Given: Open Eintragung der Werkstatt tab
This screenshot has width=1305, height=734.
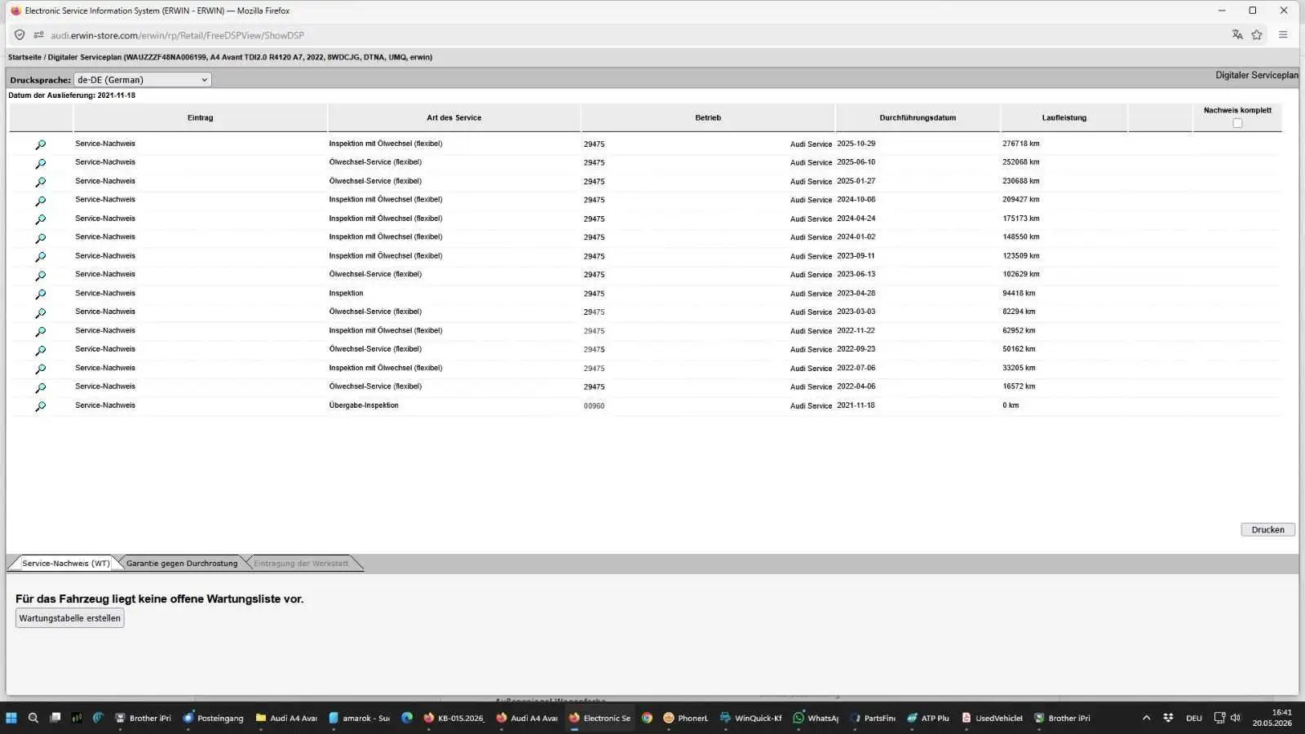Looking at the screenshot, I should [301, 564].
